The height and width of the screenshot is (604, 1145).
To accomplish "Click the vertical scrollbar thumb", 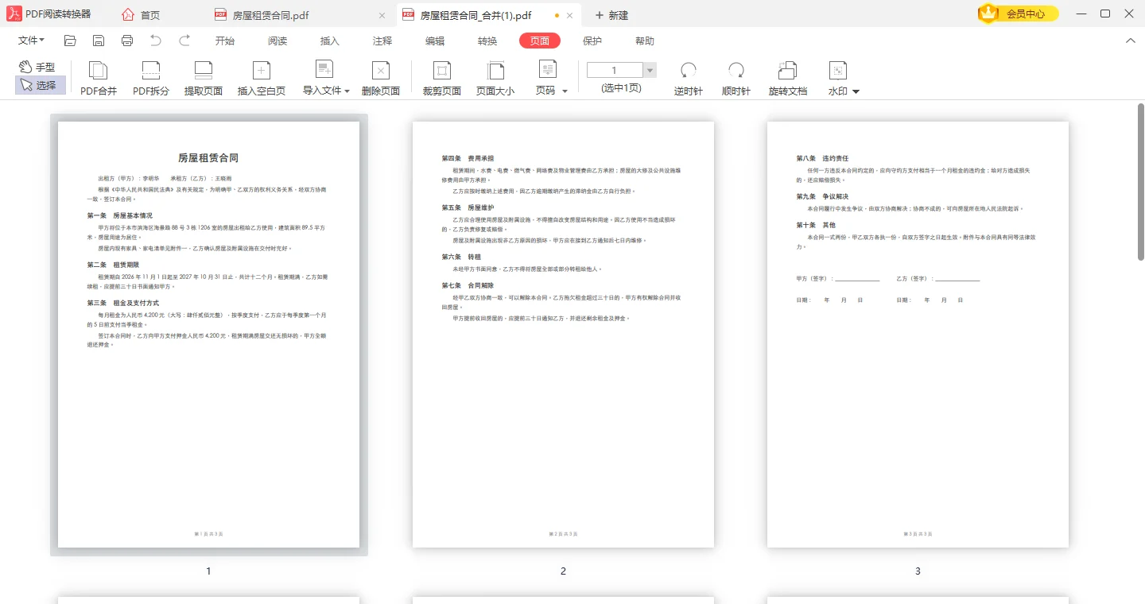I will tap(1140, 182).
